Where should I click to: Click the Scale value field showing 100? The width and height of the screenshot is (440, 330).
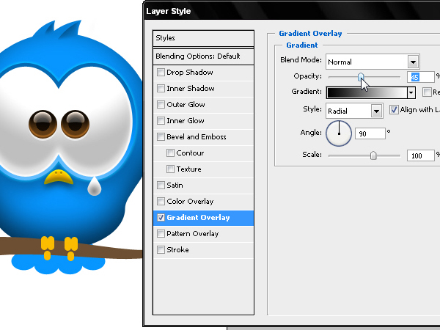click(421, 155)
